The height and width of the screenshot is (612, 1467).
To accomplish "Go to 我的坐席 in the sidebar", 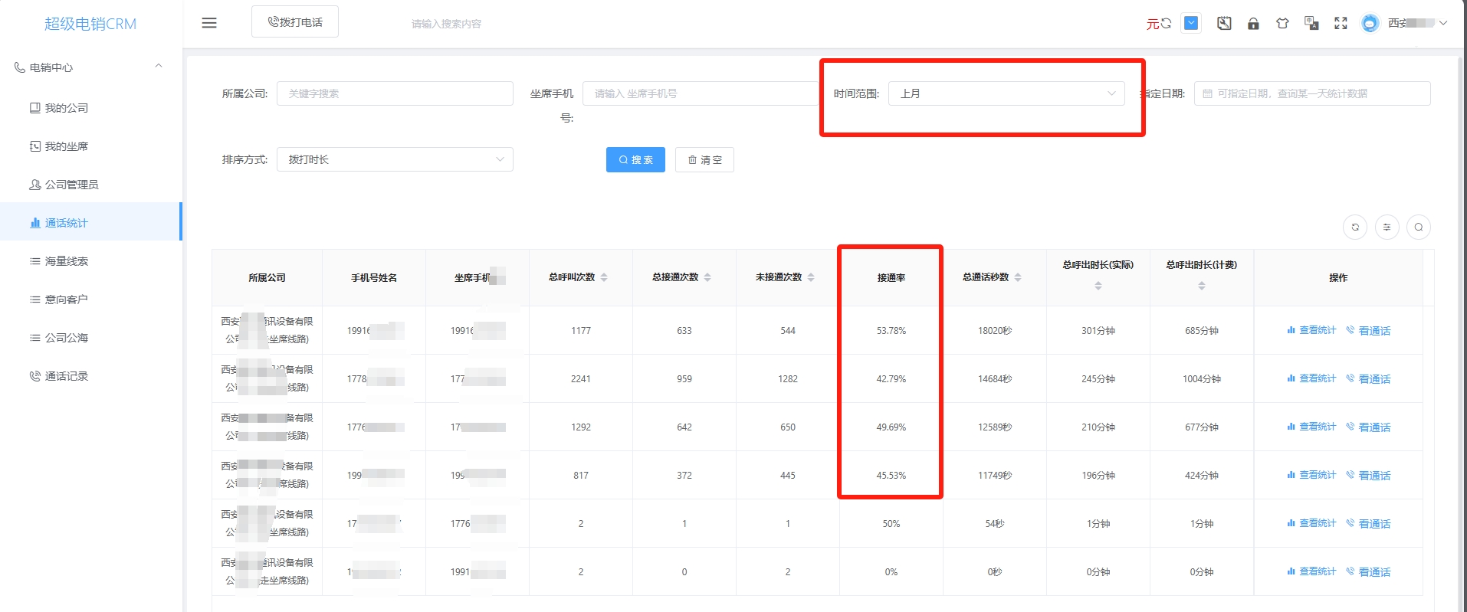I will coord(66,146).
